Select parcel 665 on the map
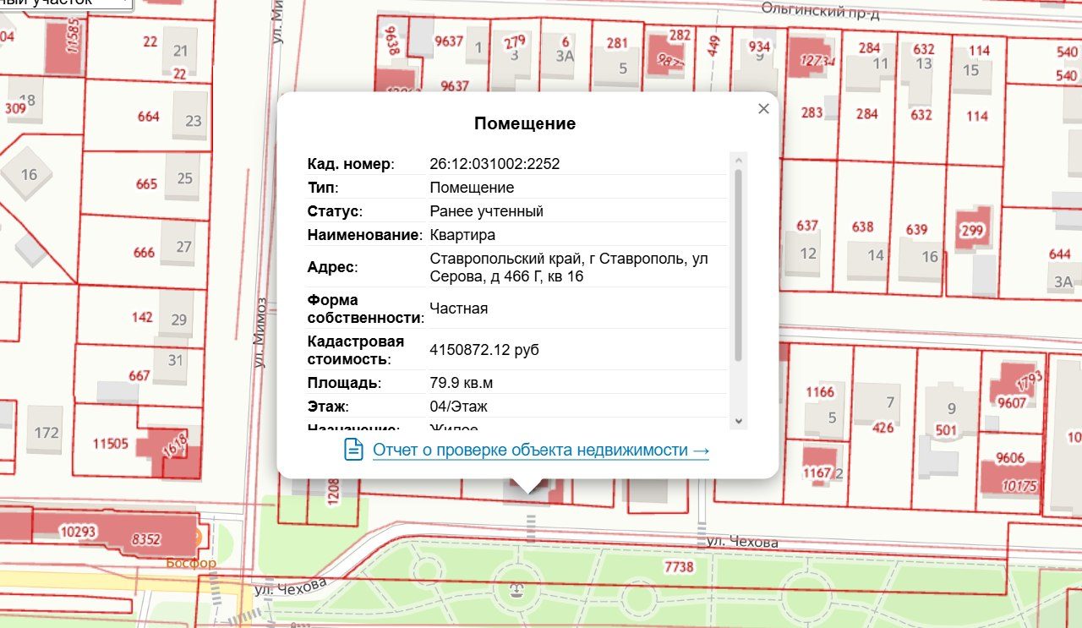The width and height of the screenshot is (1082, 628). pyautogui.click(x=146, y=183)
